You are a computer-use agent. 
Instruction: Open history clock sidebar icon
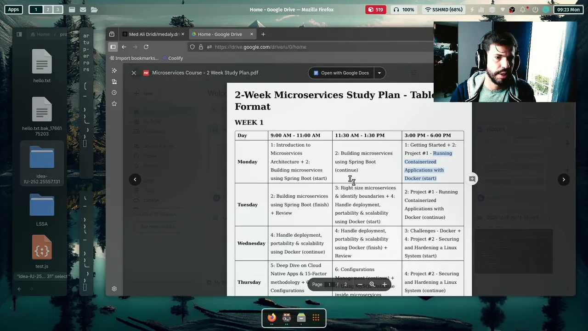[x=114, y=92]
